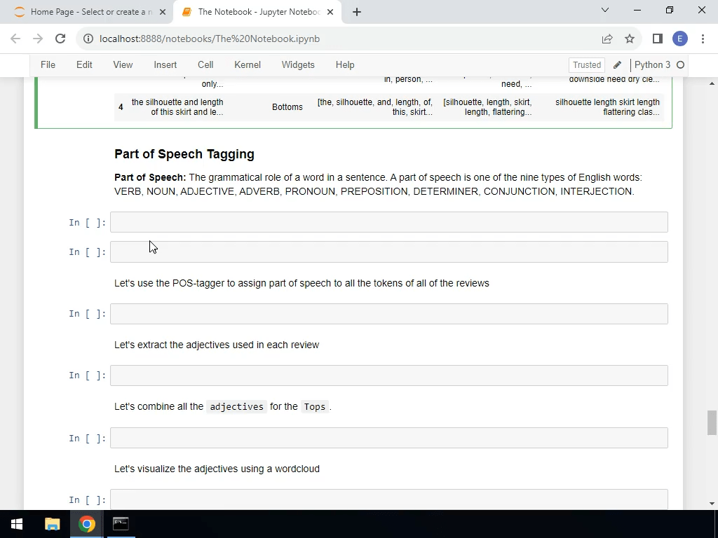Click the profile avatar icon labeled E
718x538 pixels.
coord(680,39)
